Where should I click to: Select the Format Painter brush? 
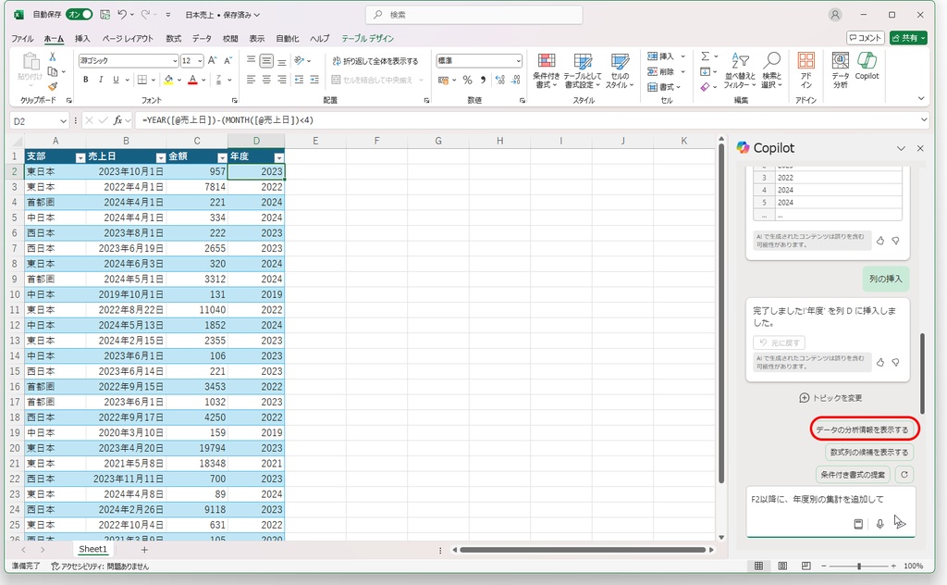53,86
